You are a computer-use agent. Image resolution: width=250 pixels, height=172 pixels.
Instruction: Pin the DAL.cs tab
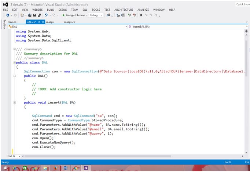pos(39,22)
